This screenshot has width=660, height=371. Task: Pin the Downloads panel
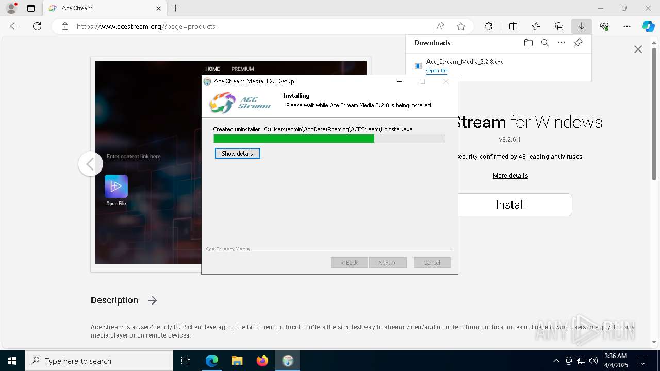point(578,43)
